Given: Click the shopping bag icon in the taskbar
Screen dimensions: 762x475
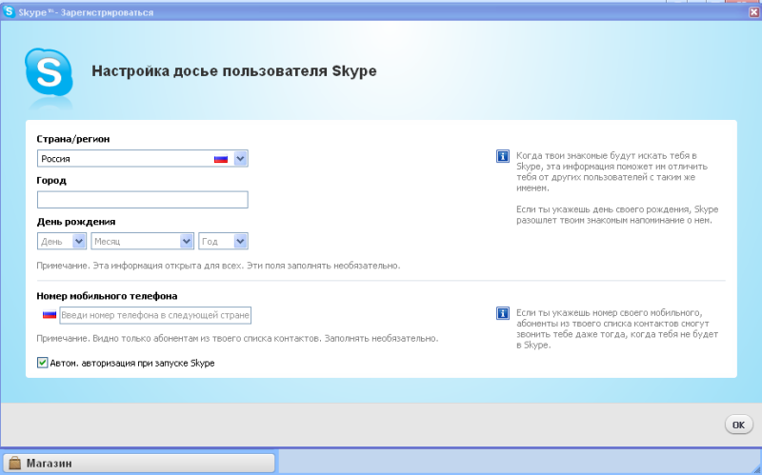Looking at the screenshot, I should tap(15, 463).
